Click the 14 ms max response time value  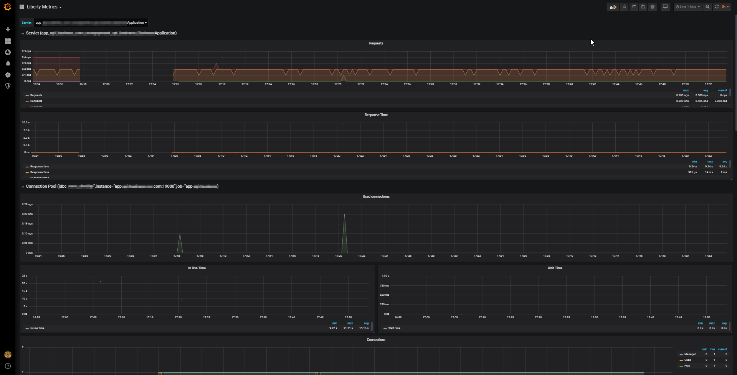[x=709, y=172]
